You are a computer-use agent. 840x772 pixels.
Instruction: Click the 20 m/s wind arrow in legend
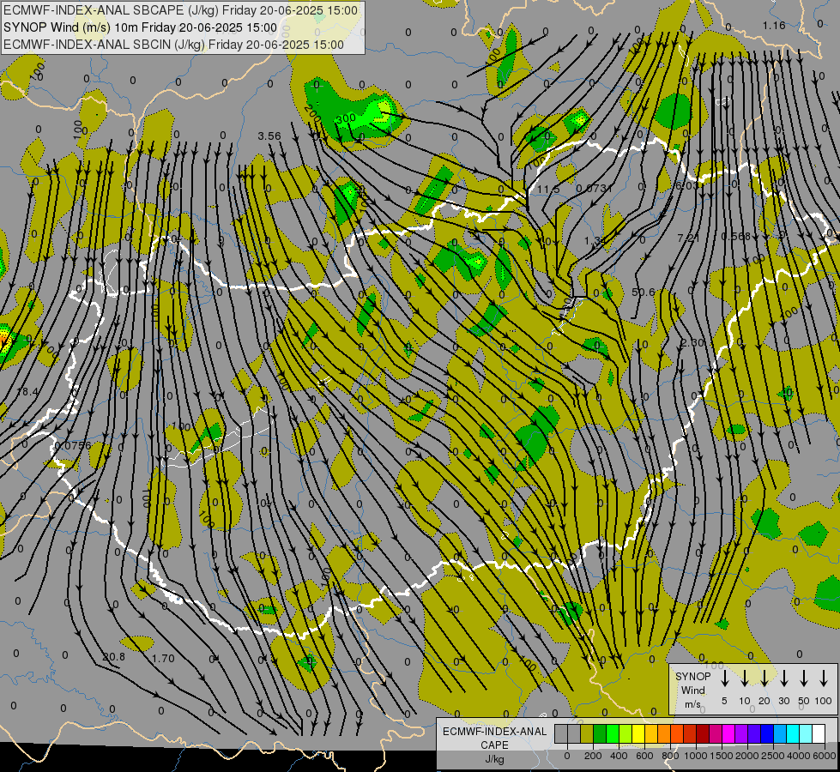764,679
